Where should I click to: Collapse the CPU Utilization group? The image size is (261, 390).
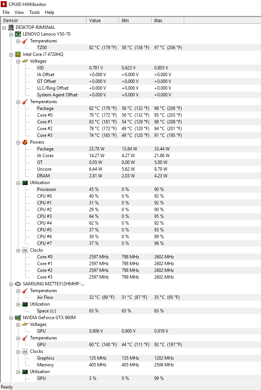pos(18,183)
